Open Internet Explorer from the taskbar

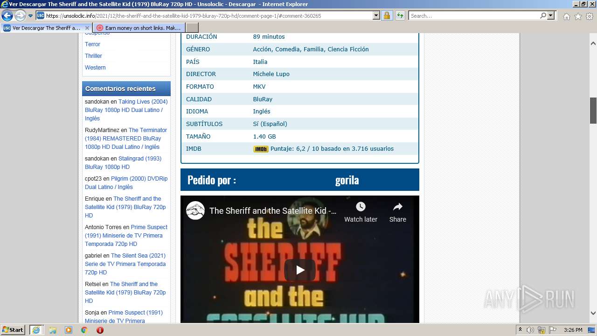click(x=36, y=330)
